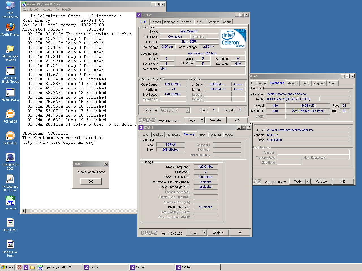Viewport: 362px width, 271px height.
Task: Select Graphics tab in Mainboard CPU-Z window
Action: [x=319, y=83]
